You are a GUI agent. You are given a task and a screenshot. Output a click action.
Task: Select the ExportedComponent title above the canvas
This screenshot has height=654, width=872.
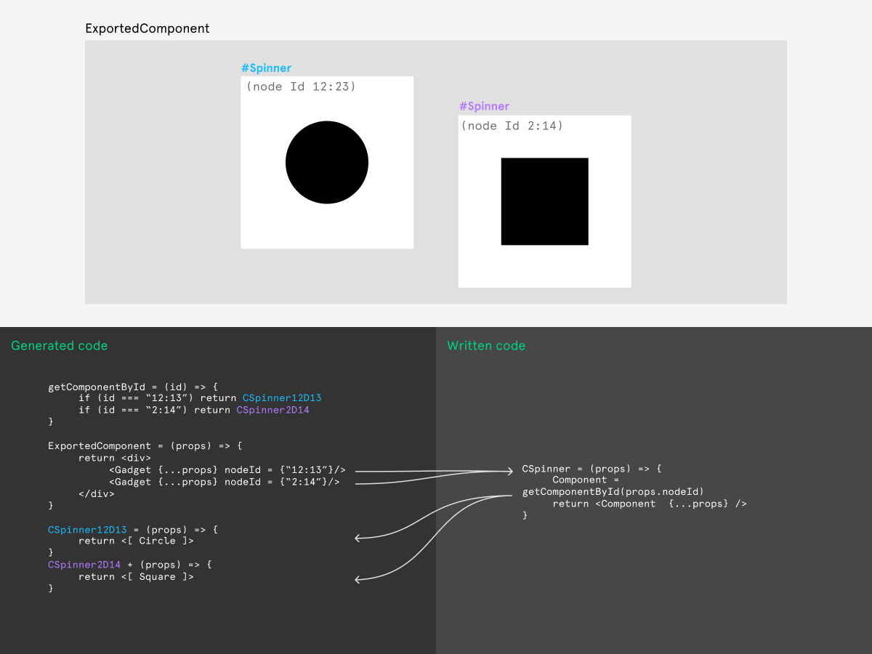pos(148,28)
